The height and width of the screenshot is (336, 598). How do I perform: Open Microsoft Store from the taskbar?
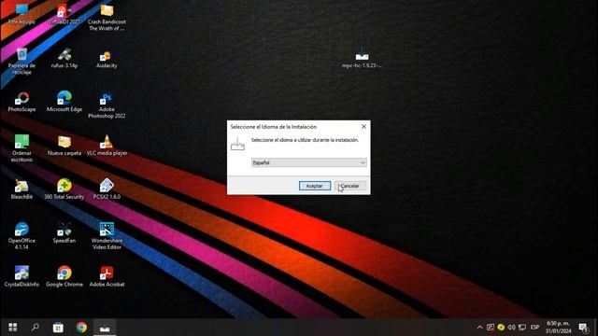point(58,328)
